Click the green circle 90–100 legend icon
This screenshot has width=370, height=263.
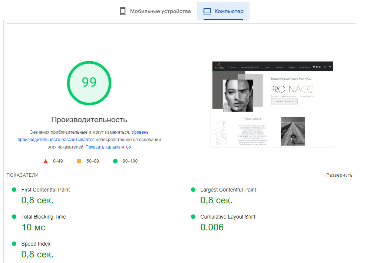115,161
